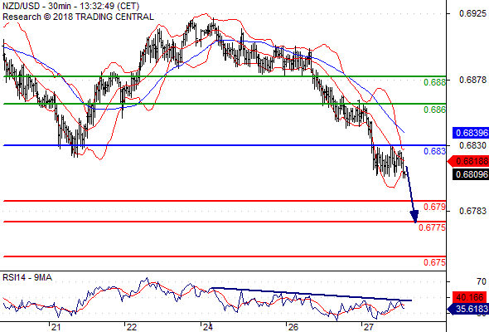The height and width of the screenshot is (332, 489).
Task: Click date 27 on time axis
Action: click(x=369, y=327)
